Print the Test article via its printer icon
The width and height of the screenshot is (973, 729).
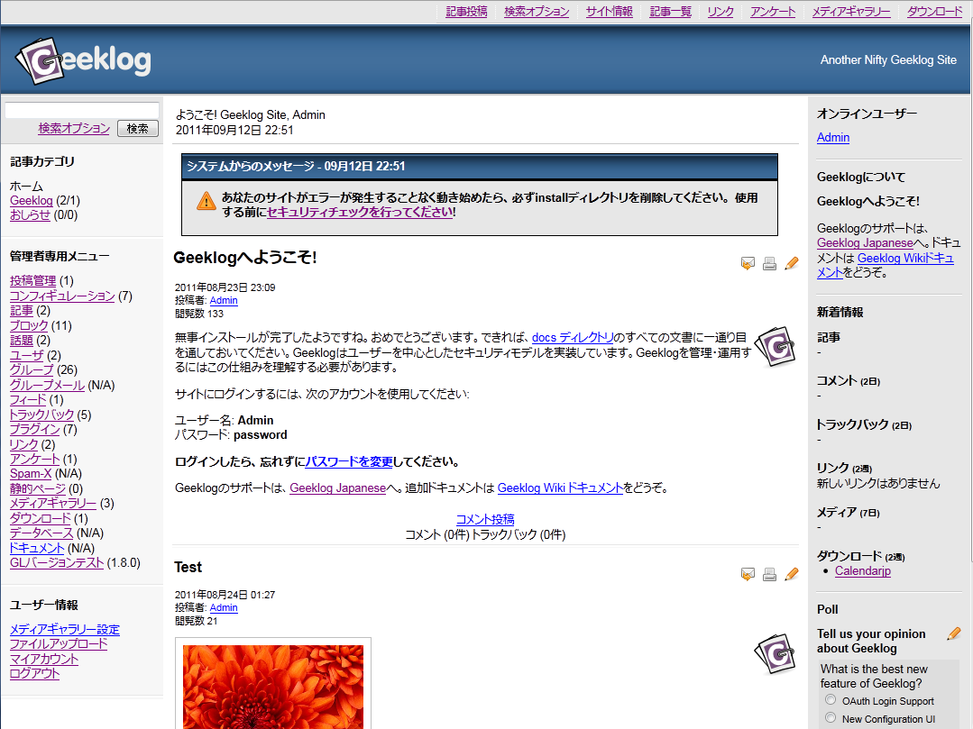click(x=769, y=574)
